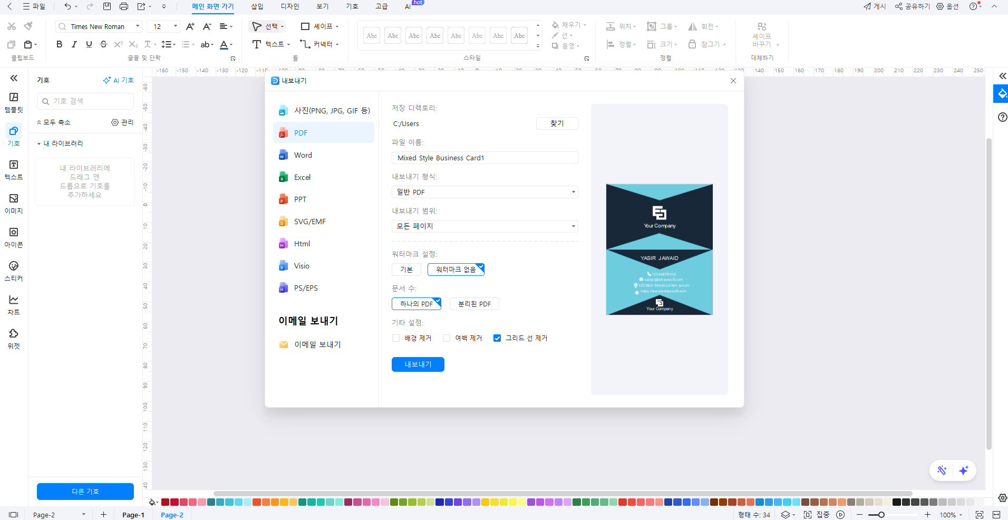This screenshot has height=520, width=1008.
Task: Open the 파일 menu
Action: point(34,6)
